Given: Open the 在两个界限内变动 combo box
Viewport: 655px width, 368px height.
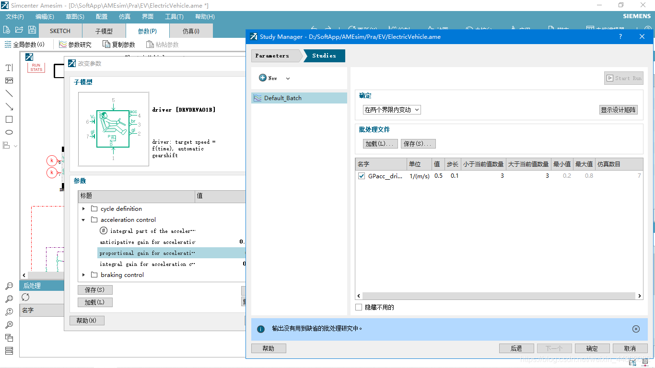Looking at the screenshot, I should point(392,110).
